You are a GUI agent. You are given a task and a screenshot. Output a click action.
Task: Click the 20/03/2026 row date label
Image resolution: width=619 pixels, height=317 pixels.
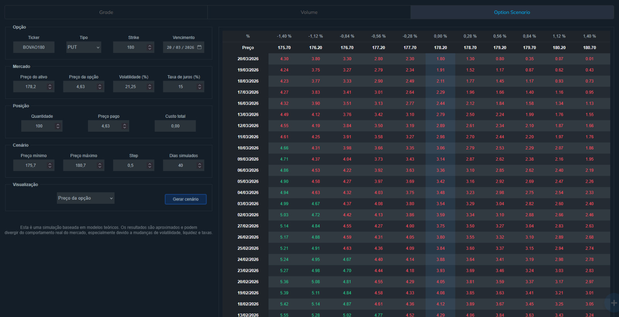click(x=248, y=59)
